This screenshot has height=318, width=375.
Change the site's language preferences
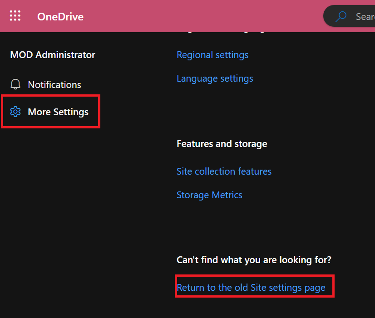pyautogui.click(x=215, y=78)
